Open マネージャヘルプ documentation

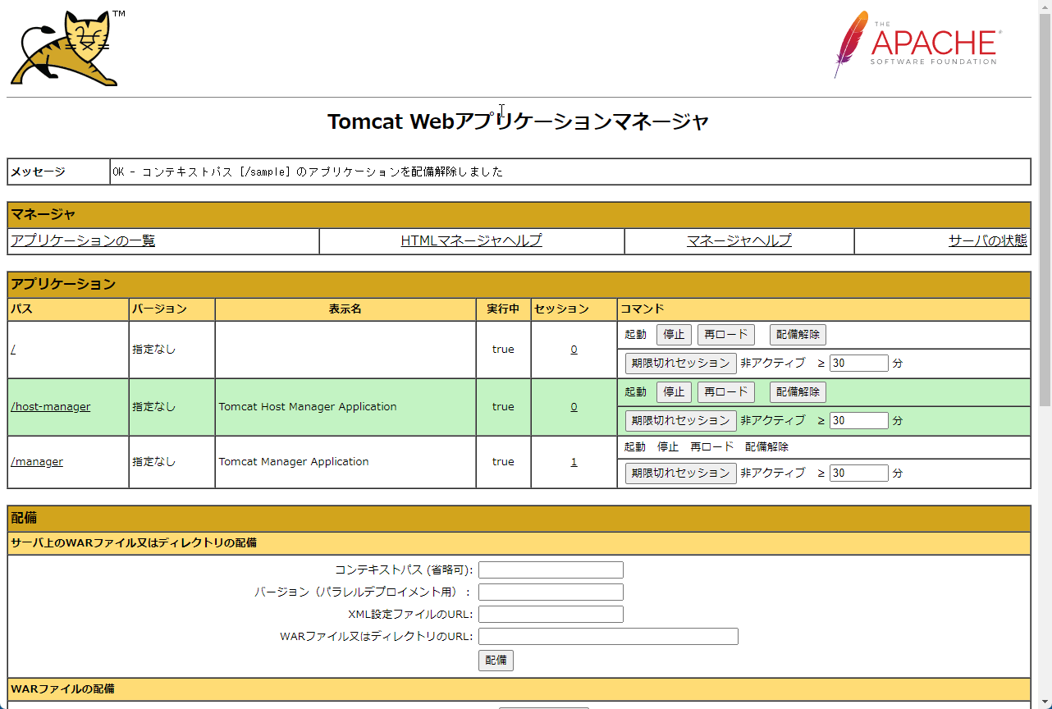point(738,240)
